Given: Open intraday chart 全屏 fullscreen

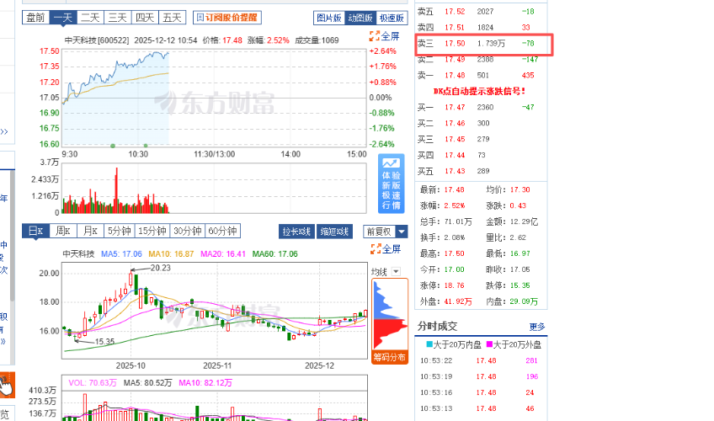Looking at the screenshot, I should (385, 36).
